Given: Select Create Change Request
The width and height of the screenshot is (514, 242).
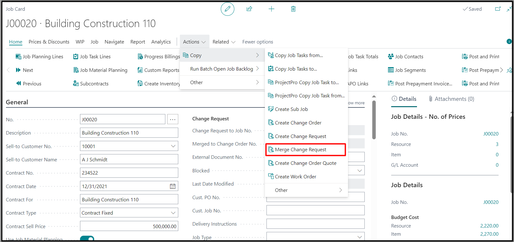Looking at the screenshot, I should (x=306, y=136).
